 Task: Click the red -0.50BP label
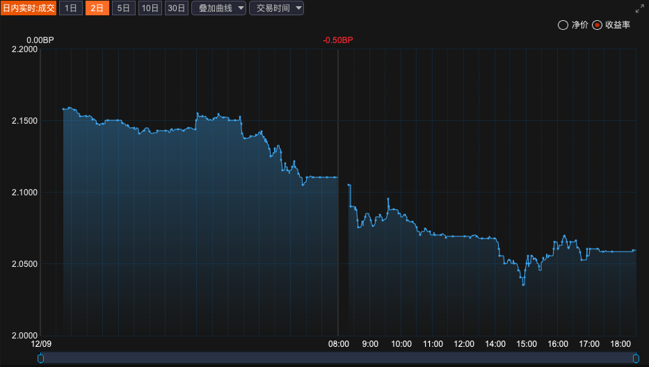[338, 40]
